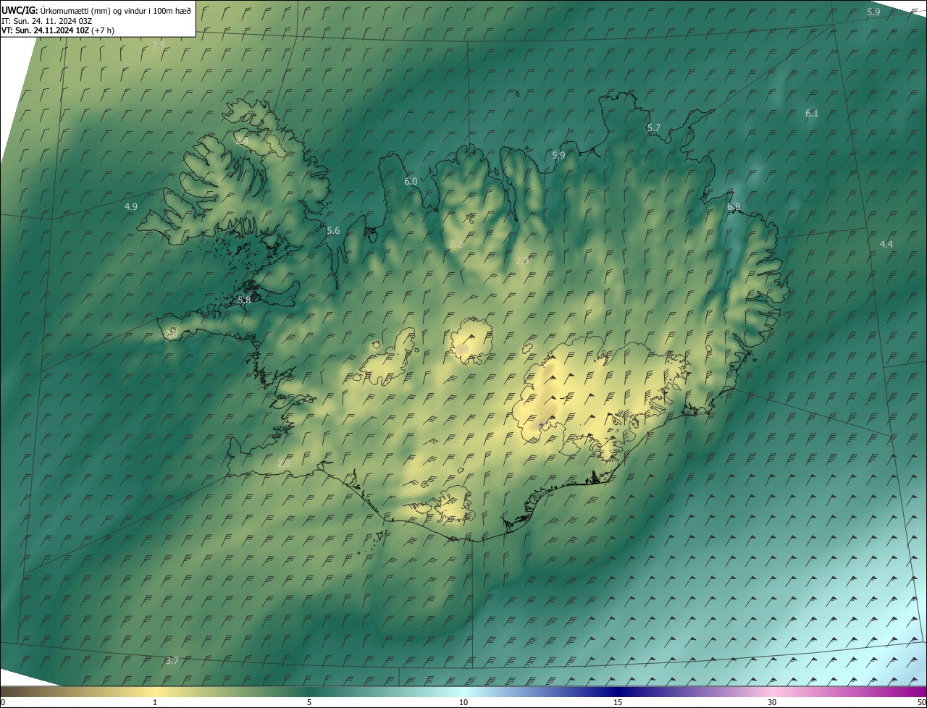Screen dimensions: 927x708
Task: Click the '0' tick on the color scale
Action: pos(2,702)
